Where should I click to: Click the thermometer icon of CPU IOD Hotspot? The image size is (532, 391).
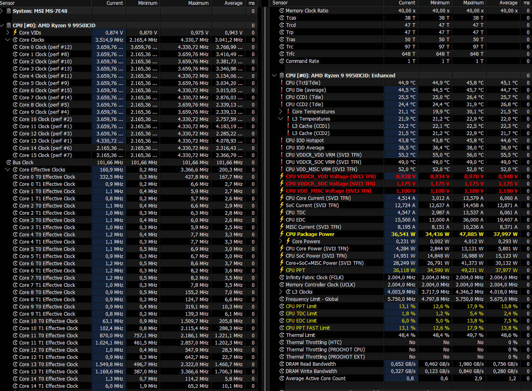[x=282, y=140]
